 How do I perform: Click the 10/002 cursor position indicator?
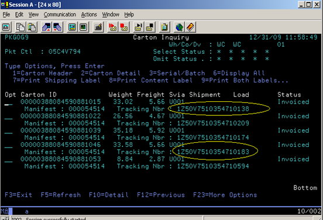point(309,211)
